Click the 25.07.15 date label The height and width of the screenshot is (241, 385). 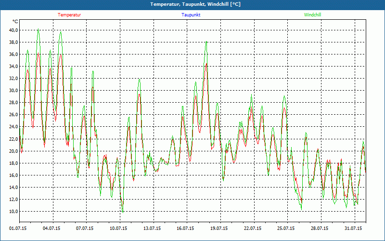click(x=286, y=228)
